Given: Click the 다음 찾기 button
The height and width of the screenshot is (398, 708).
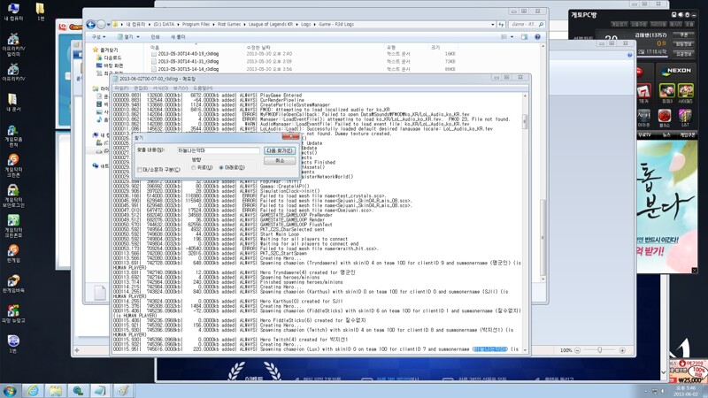Looking at the screenshot, I should coord(280,150).
